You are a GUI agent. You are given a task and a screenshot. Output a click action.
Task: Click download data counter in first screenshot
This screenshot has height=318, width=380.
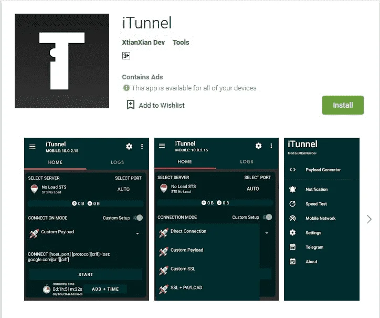click(x=93, y=203)
